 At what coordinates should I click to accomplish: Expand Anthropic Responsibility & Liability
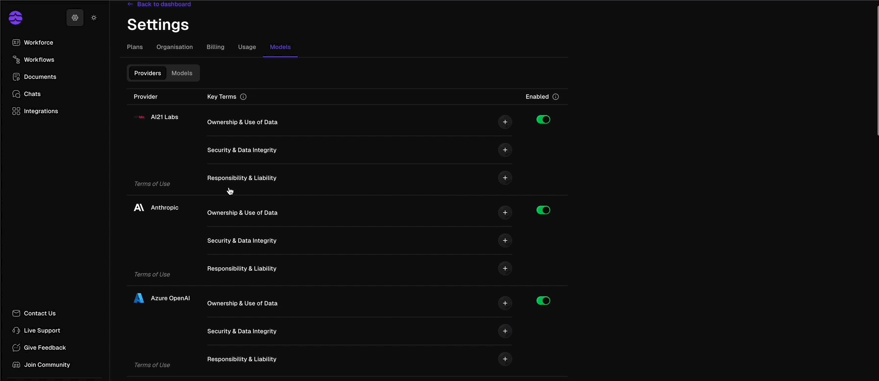(505, 268)
